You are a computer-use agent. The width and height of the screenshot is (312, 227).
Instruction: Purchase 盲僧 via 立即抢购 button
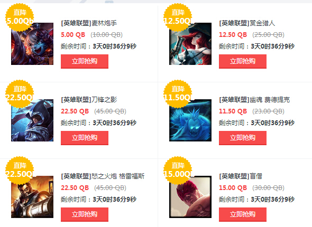point(243,214)
